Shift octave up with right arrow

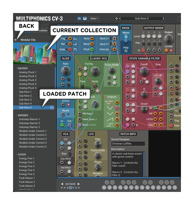point(78,184)
